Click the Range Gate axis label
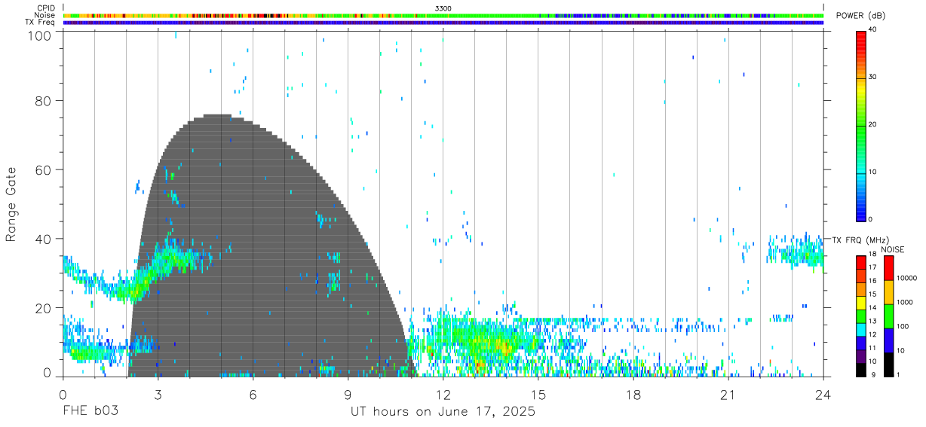Screen dimensions: 926x427 coord(11,204)
